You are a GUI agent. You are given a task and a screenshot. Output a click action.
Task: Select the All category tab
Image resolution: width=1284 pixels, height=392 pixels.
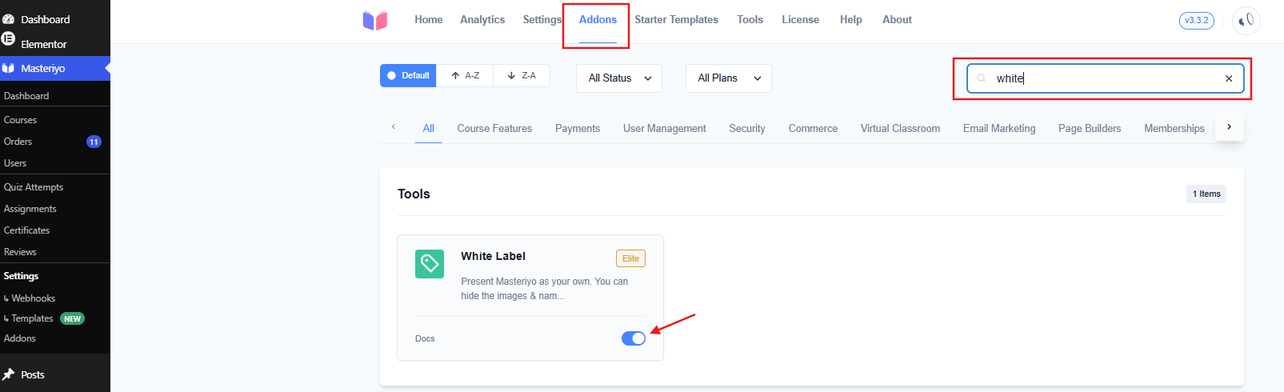click(428, 129)
